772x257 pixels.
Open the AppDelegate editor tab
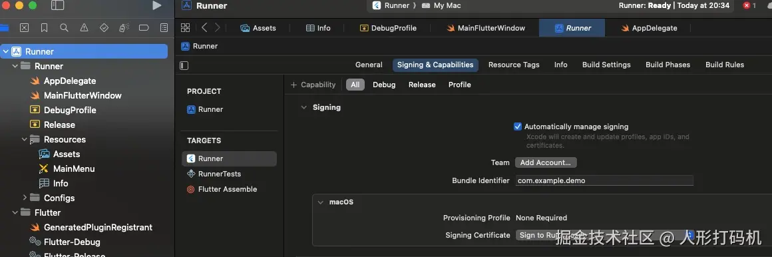pyautogui.click(x=648, y=28)
